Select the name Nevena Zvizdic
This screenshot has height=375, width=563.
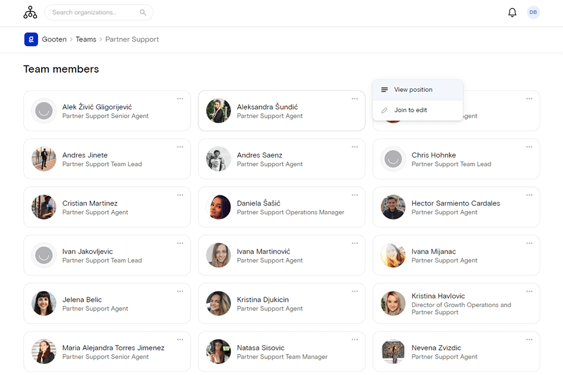pos(436,347)
